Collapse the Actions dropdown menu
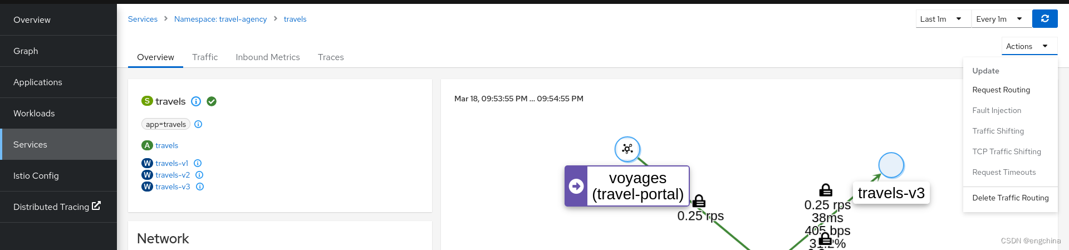Viewport: 1069px width, 250px height. [x=1027, y=46]
